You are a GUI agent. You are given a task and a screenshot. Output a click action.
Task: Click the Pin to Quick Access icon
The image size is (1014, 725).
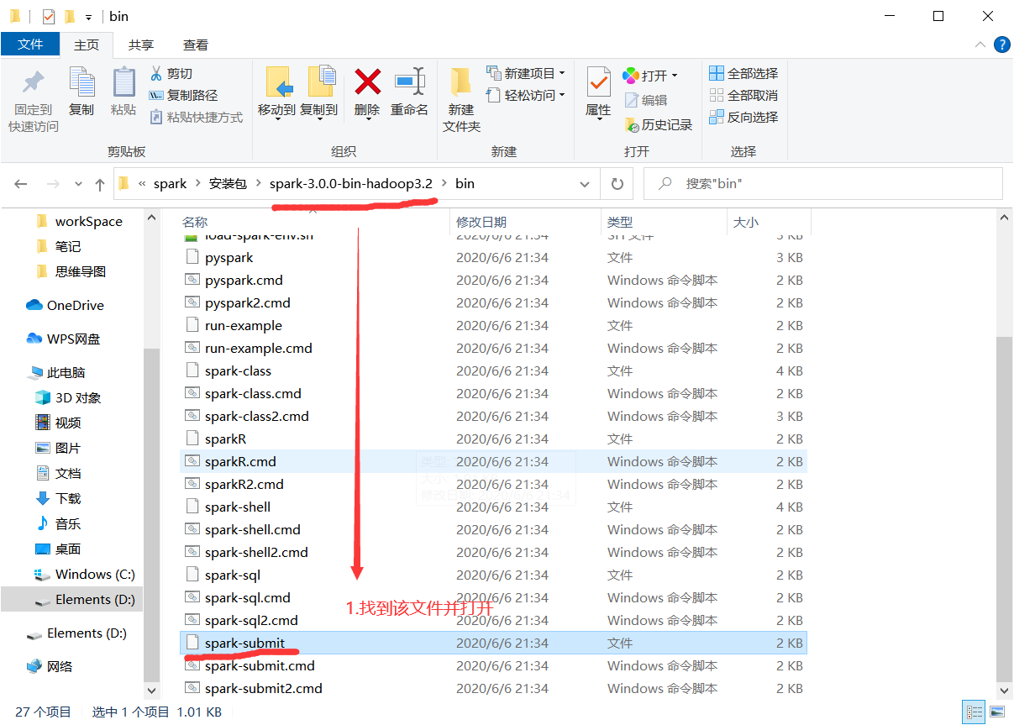(34, 82)
